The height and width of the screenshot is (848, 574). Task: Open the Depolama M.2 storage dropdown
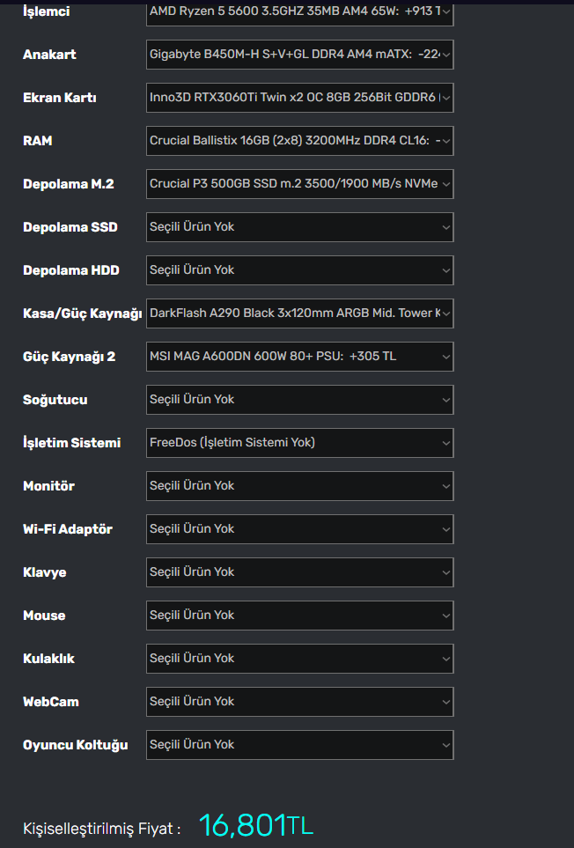[x=299, y=184]
